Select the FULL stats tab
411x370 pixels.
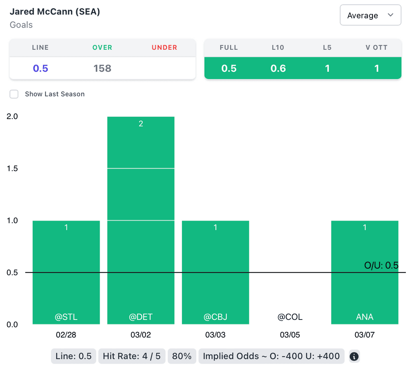(x=229, y=47)
